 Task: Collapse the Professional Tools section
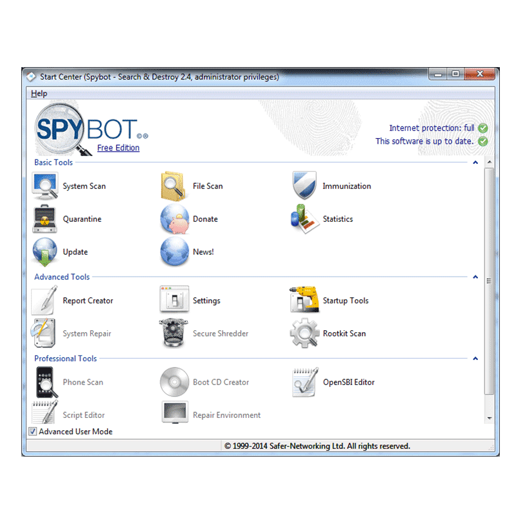click(475, 358)
